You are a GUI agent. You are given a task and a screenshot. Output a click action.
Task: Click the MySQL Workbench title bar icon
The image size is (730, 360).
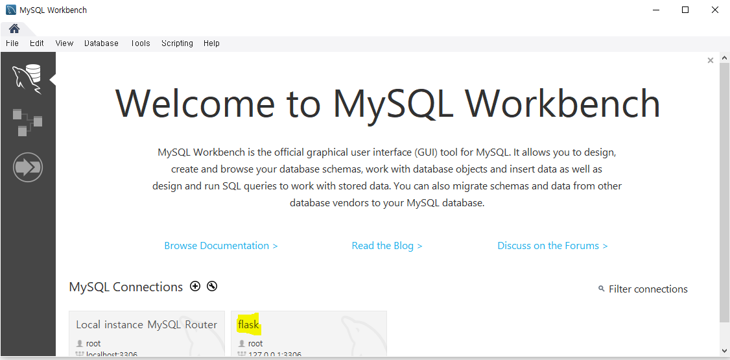point(11,10)
